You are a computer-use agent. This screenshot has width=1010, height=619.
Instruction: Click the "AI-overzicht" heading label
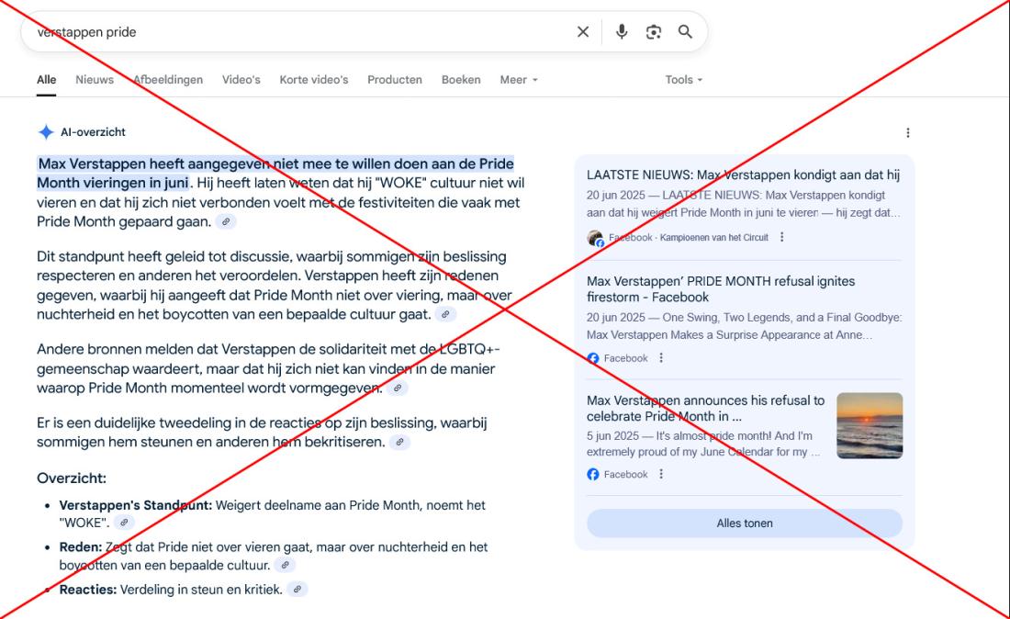tap(93, 132)
